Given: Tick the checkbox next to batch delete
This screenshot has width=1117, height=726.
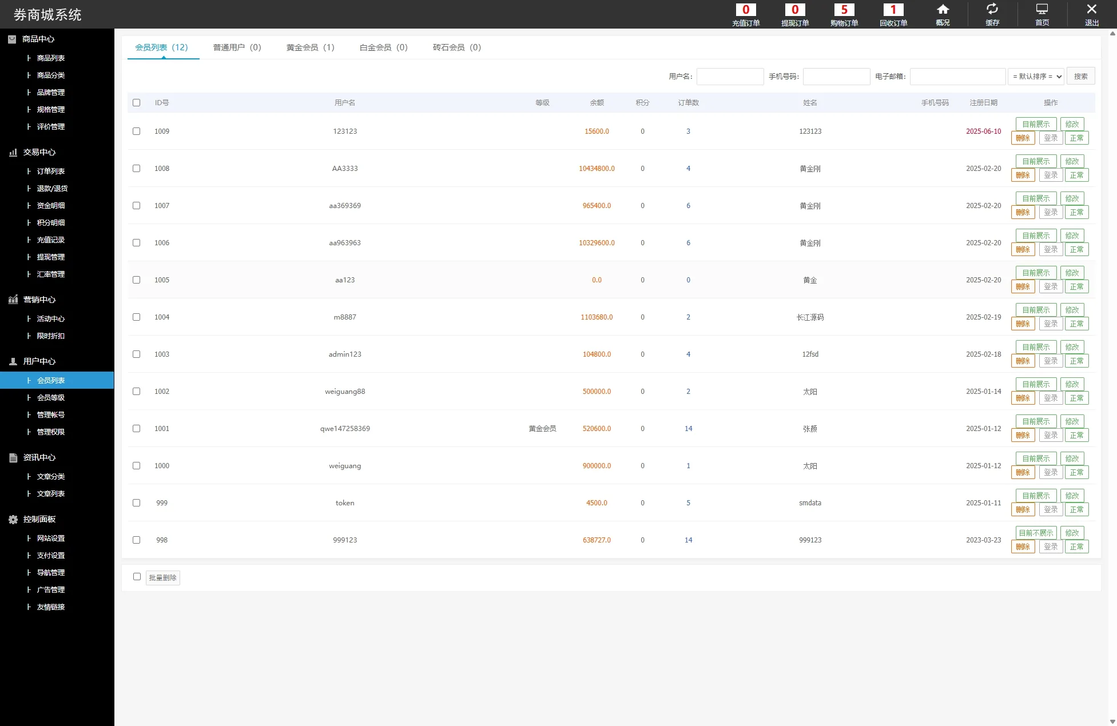Looking at the screenshot, I should (x=137, y=577).
